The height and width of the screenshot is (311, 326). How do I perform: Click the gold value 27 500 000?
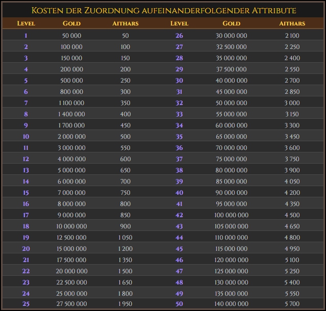click(71, 305)
